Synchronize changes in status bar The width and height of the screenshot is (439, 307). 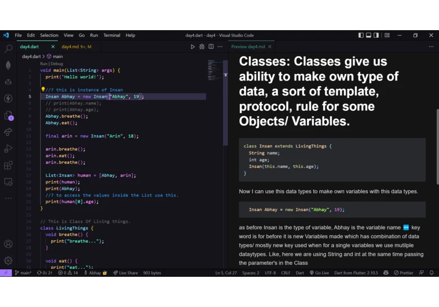click(x=44, y=273)
